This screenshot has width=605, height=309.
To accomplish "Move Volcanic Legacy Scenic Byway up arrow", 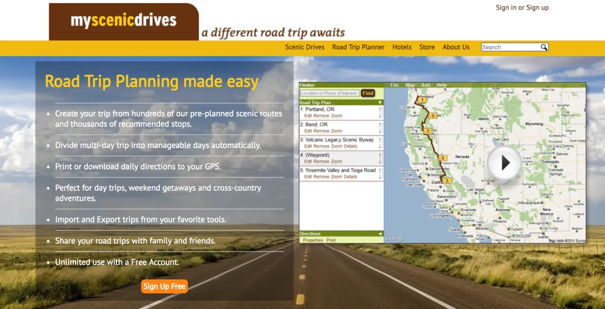I will [x=380, y=140].
